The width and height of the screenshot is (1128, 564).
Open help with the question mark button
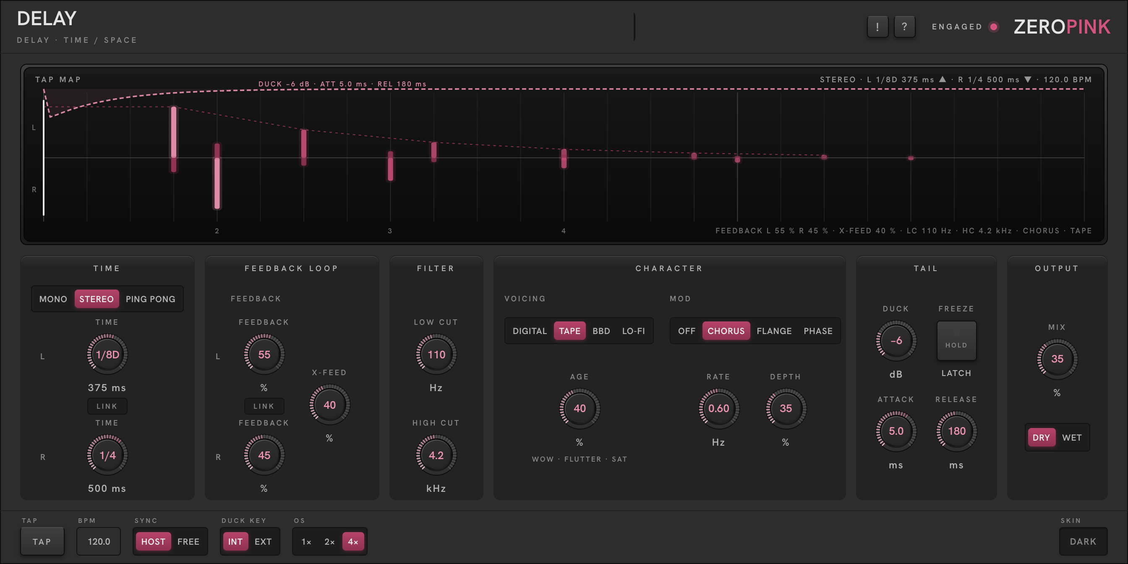point(904,27)
